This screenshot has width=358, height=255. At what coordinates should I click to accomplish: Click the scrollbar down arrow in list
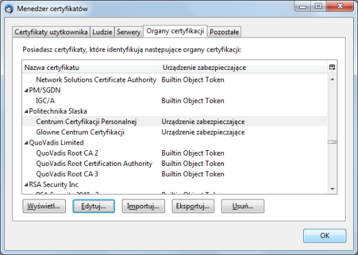pos(333,189)
